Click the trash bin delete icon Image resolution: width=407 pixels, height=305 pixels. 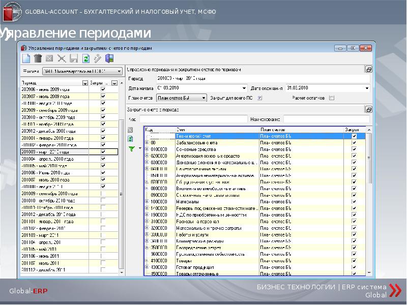[x=38, y=58]
